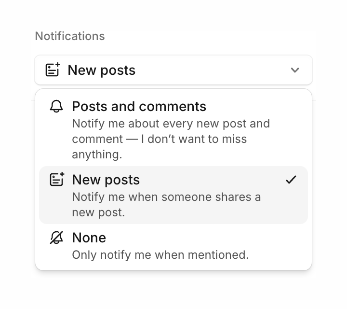The image size is (347, 309).
Task: Select the "New posts" title in the list
Action: [x=106, y=180]
